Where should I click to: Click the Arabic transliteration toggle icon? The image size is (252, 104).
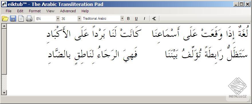click(154, 19)
